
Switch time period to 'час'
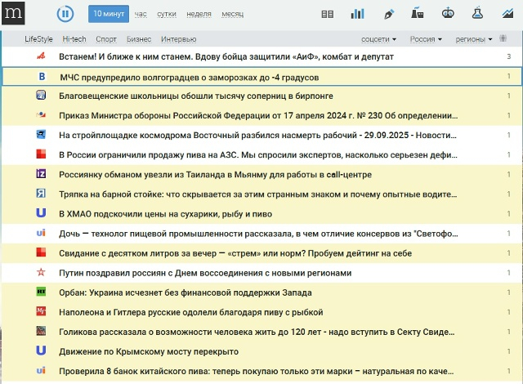pos(141,14)
